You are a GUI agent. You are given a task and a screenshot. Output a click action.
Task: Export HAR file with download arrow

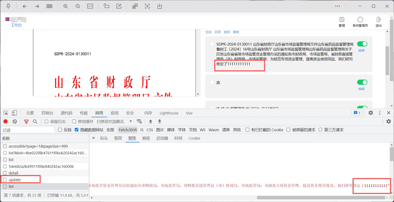tap(159, 121)
